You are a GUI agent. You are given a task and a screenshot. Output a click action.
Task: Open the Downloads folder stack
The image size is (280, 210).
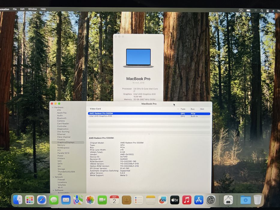(x=245, y=200)
